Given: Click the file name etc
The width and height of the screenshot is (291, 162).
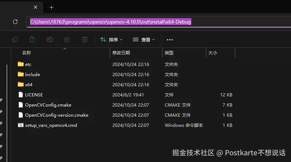Looking at the screenshot, I should (28, 65).
